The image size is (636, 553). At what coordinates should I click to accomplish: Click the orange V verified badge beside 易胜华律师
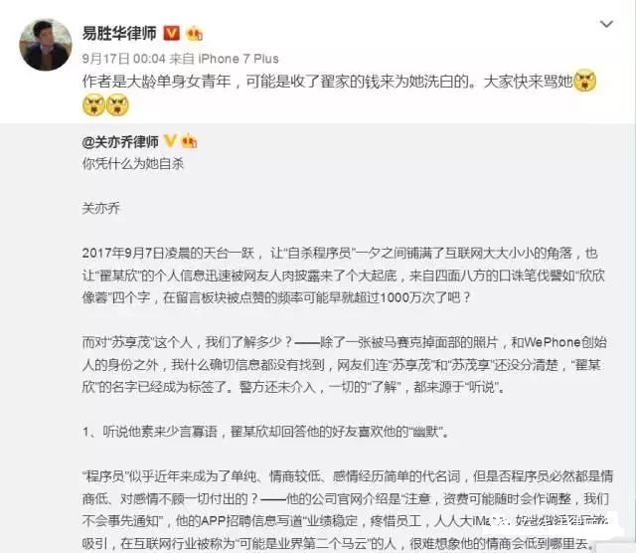172,33
